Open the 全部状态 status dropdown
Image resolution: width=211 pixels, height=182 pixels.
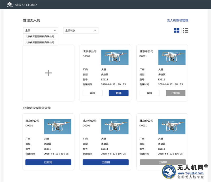click(81, 30)
